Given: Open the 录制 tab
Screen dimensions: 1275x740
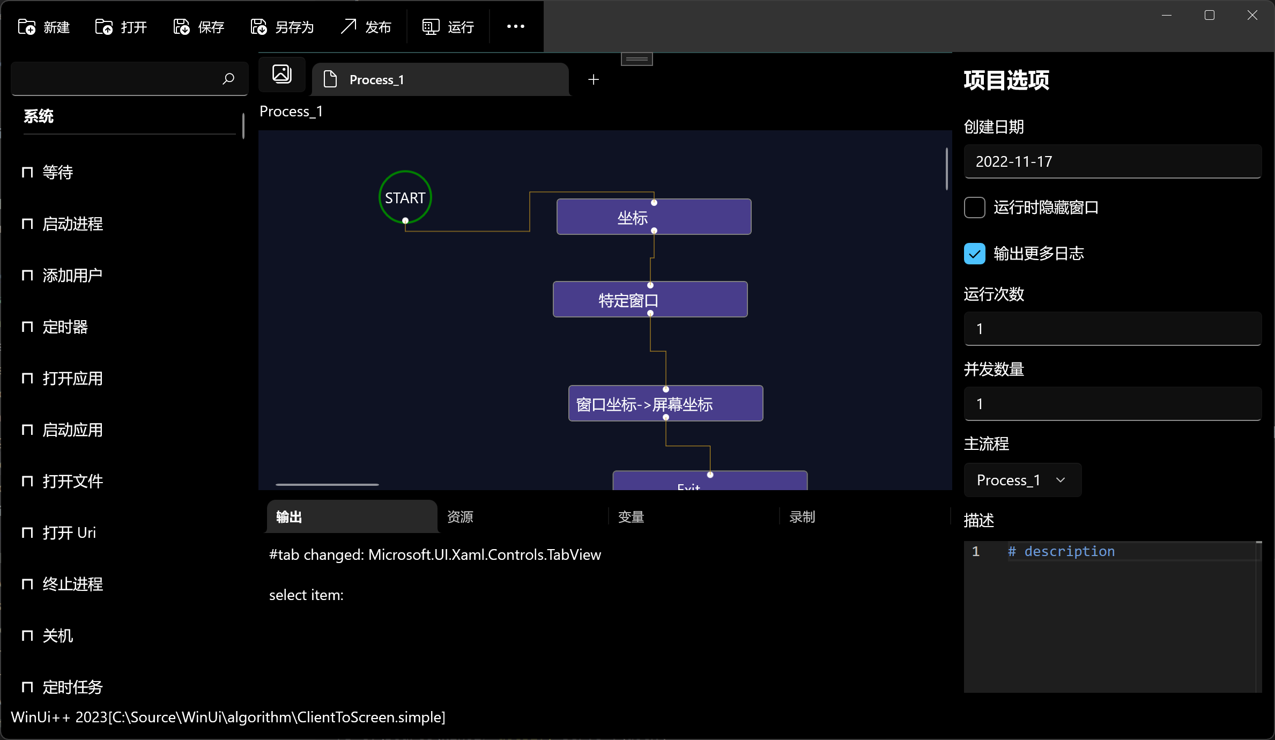Looking at the screenshot, I should point(802,517).
